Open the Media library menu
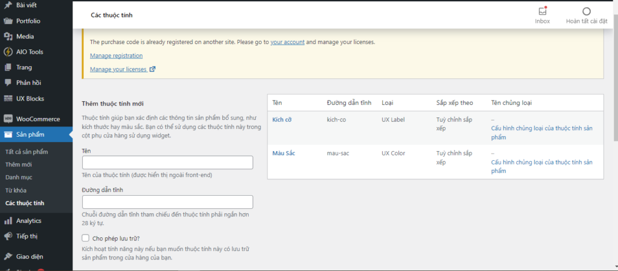 click(x=25, y=36)
